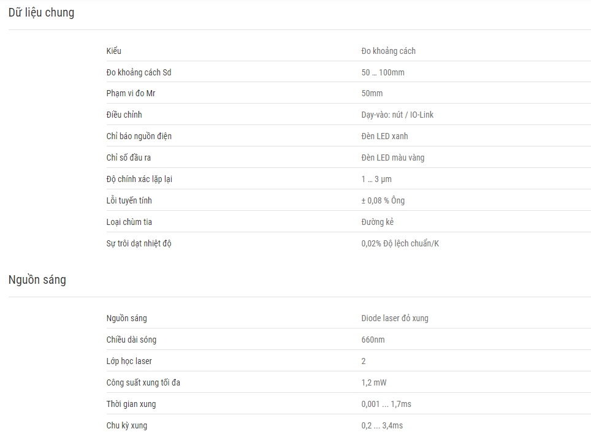Click the 'Nguồn sáng' section heading
The image size is (591, 437).
37,280
